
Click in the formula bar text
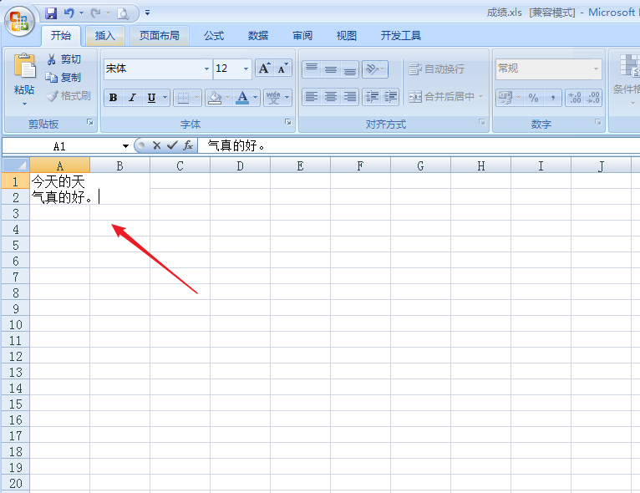pos(236,145)
